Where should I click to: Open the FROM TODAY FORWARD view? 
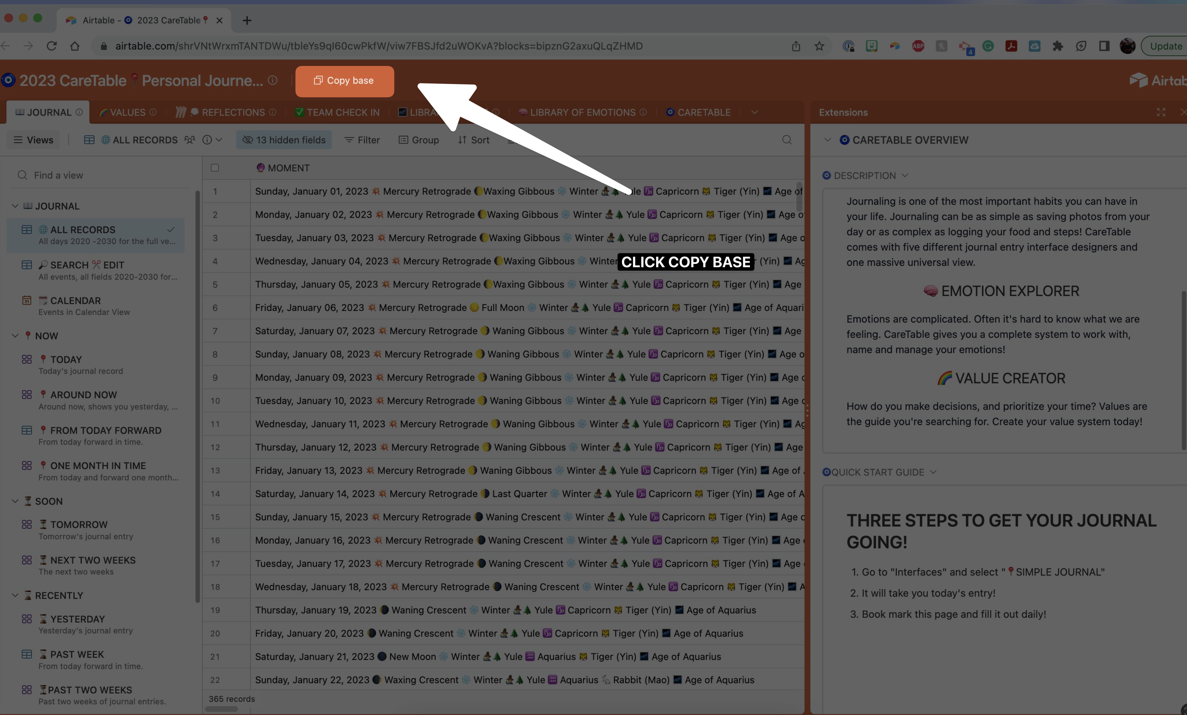tap(96, 436)
